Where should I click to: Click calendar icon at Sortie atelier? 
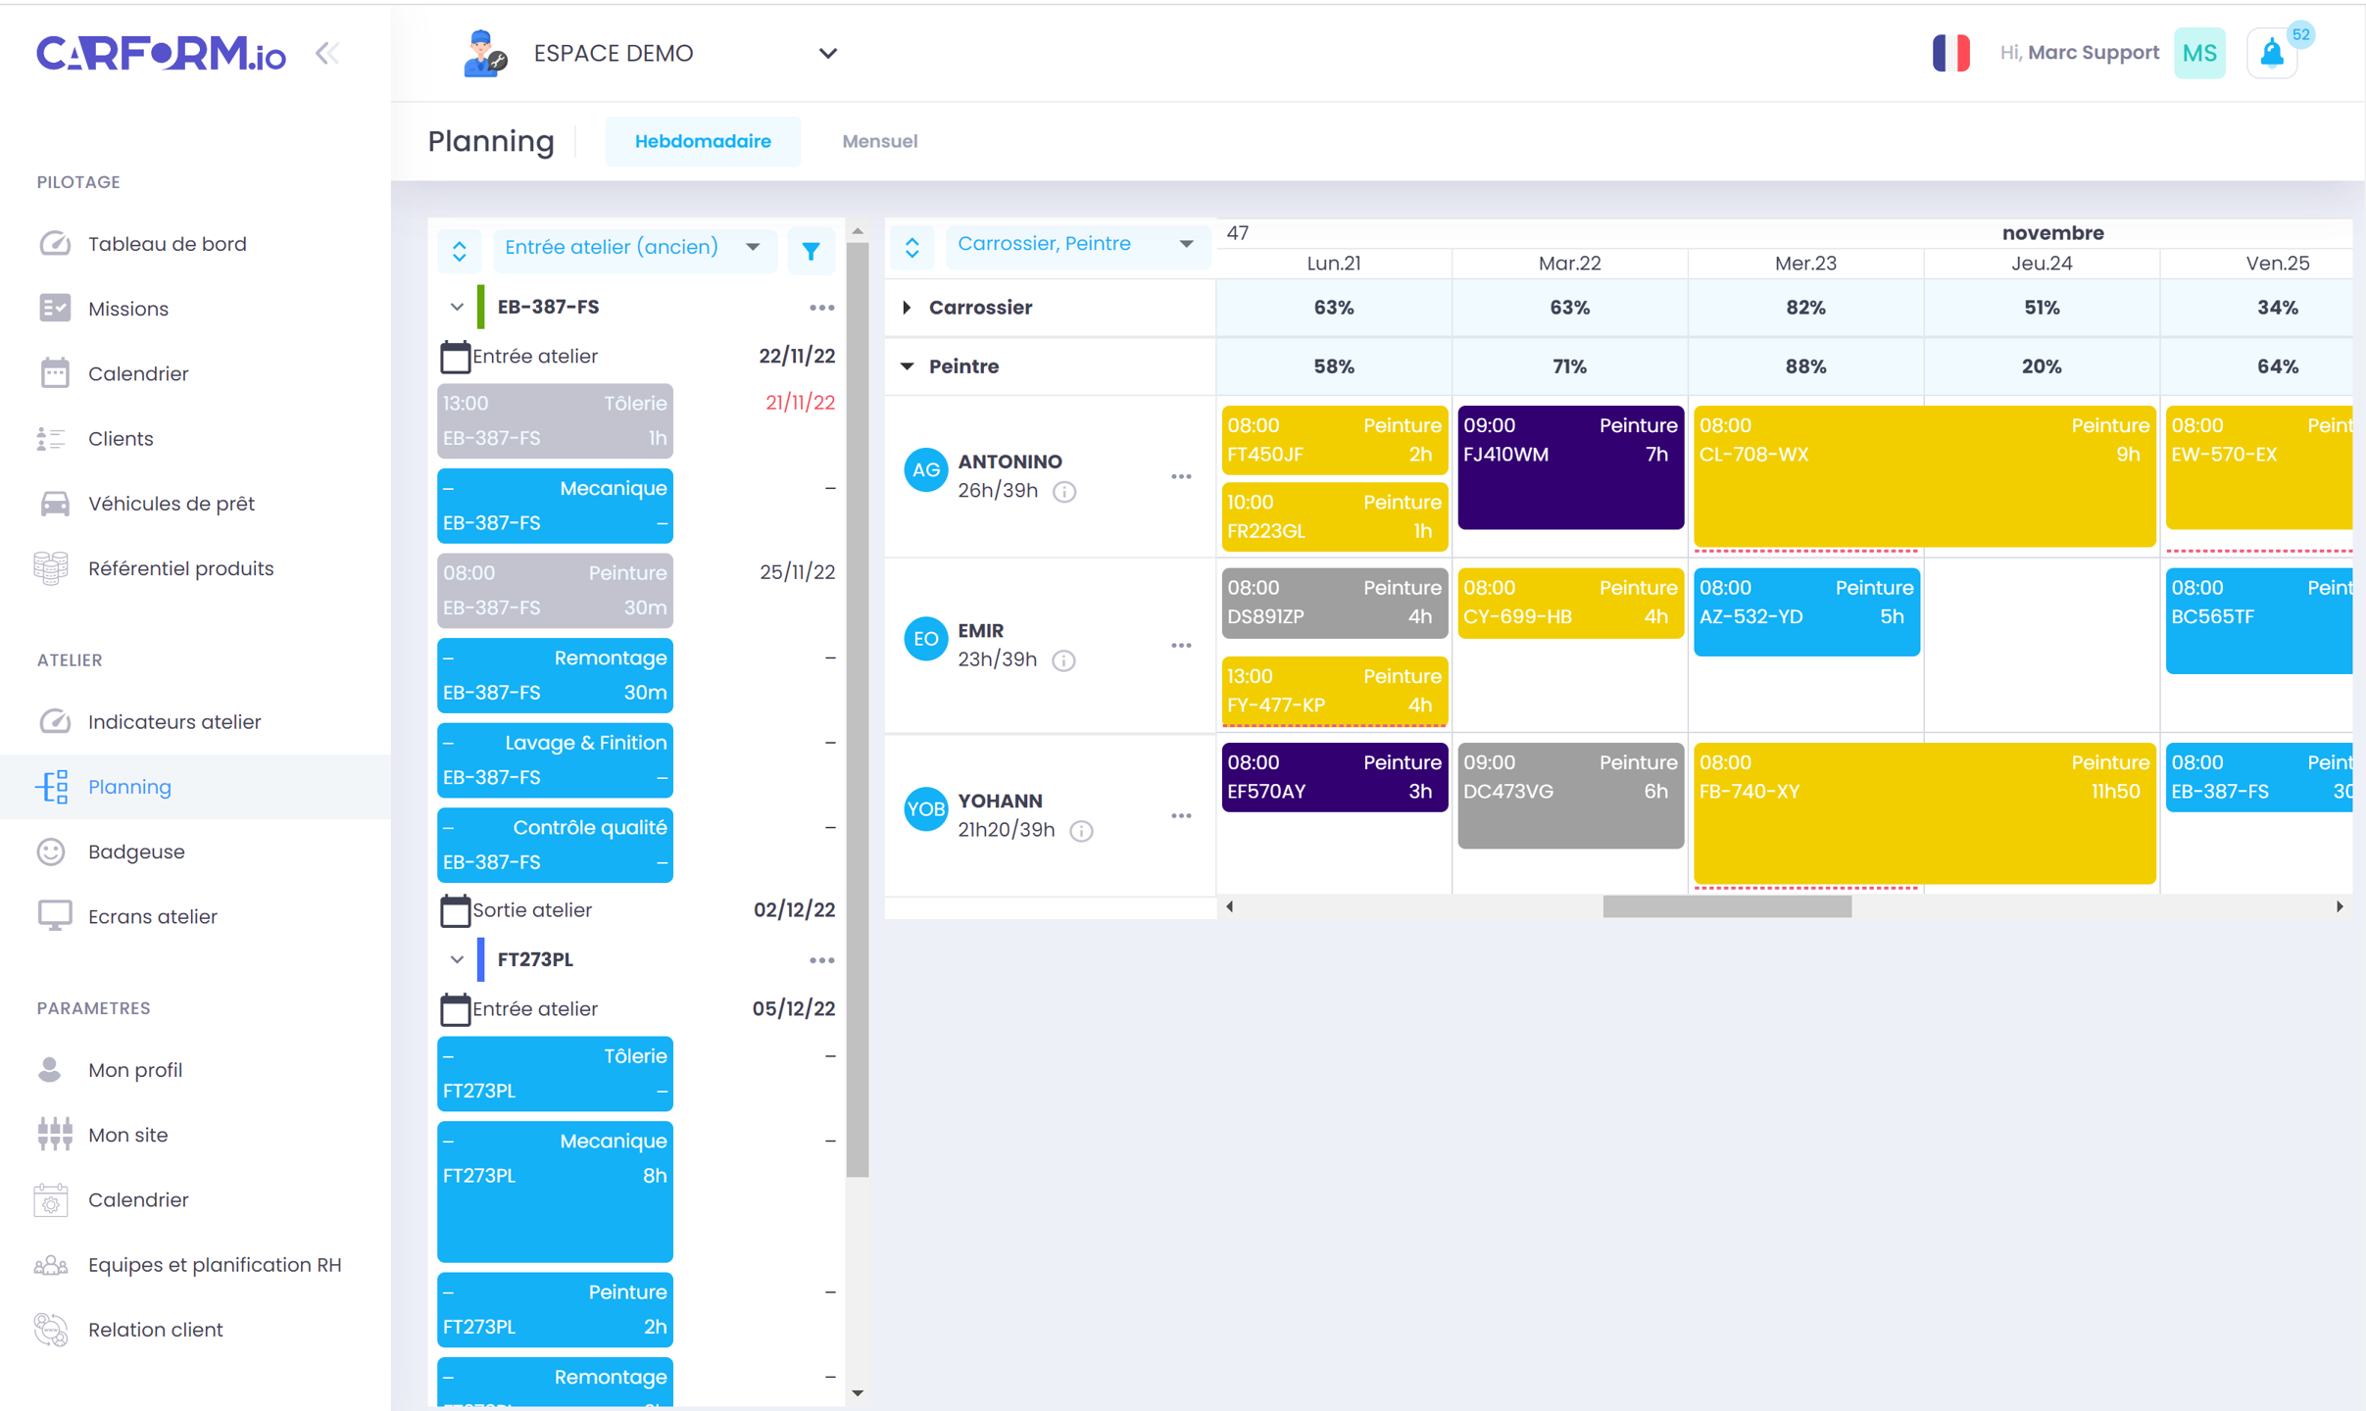coord(455,910)
